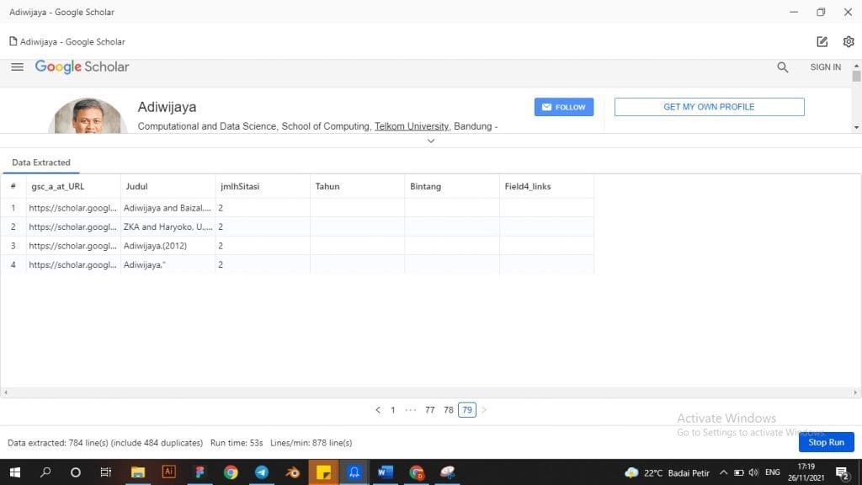Select the Data Extracted tab

(41, 163)
